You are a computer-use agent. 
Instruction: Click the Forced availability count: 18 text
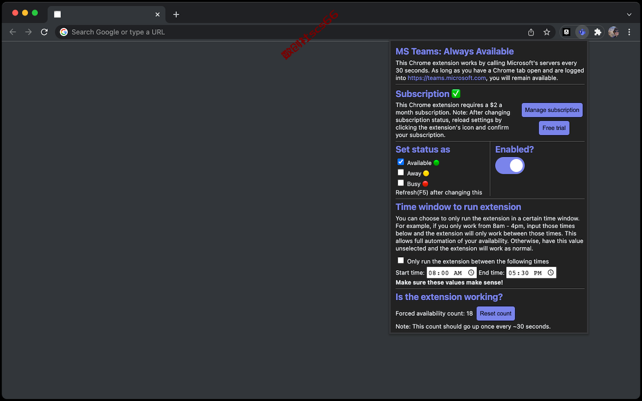434,314
